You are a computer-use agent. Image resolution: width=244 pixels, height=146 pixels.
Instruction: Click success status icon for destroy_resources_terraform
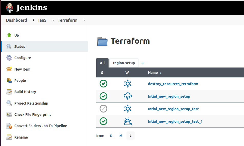pos(103,84)
